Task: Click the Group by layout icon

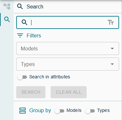Action: click(x=22, y=111)
